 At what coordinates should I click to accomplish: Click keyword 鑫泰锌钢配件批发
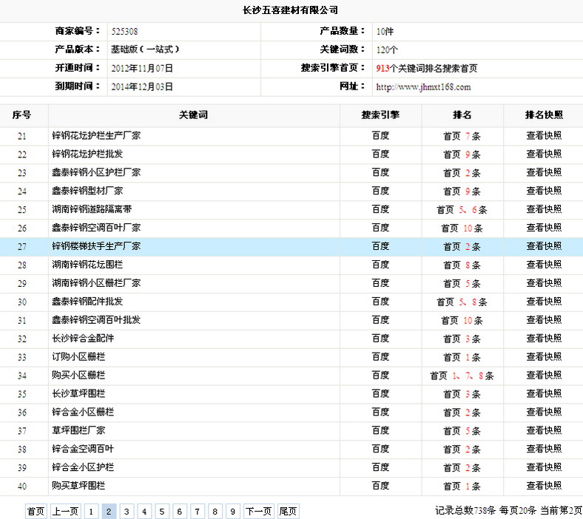click(x=87, y=302)
